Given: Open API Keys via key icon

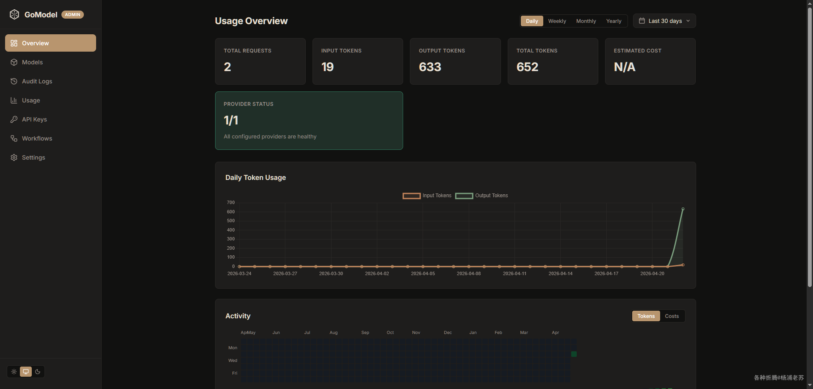Looking at the screenshot, I should tap(14, 119).
